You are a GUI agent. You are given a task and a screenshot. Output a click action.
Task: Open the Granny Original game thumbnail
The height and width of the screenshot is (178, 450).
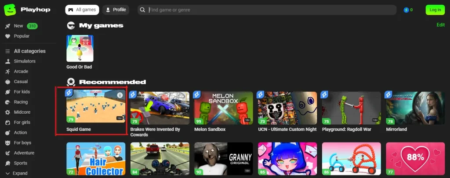coord(224,159)
